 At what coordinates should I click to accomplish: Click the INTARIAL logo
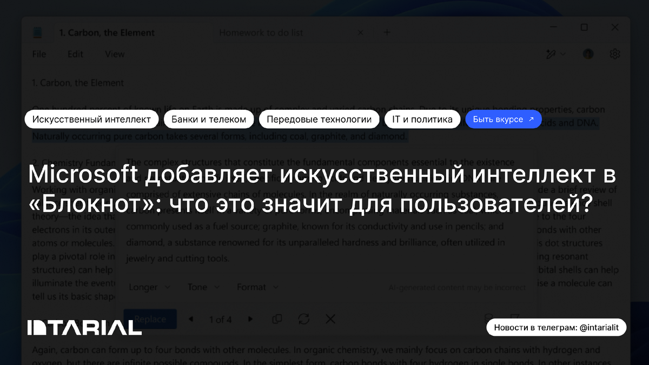tap(84, 328)
